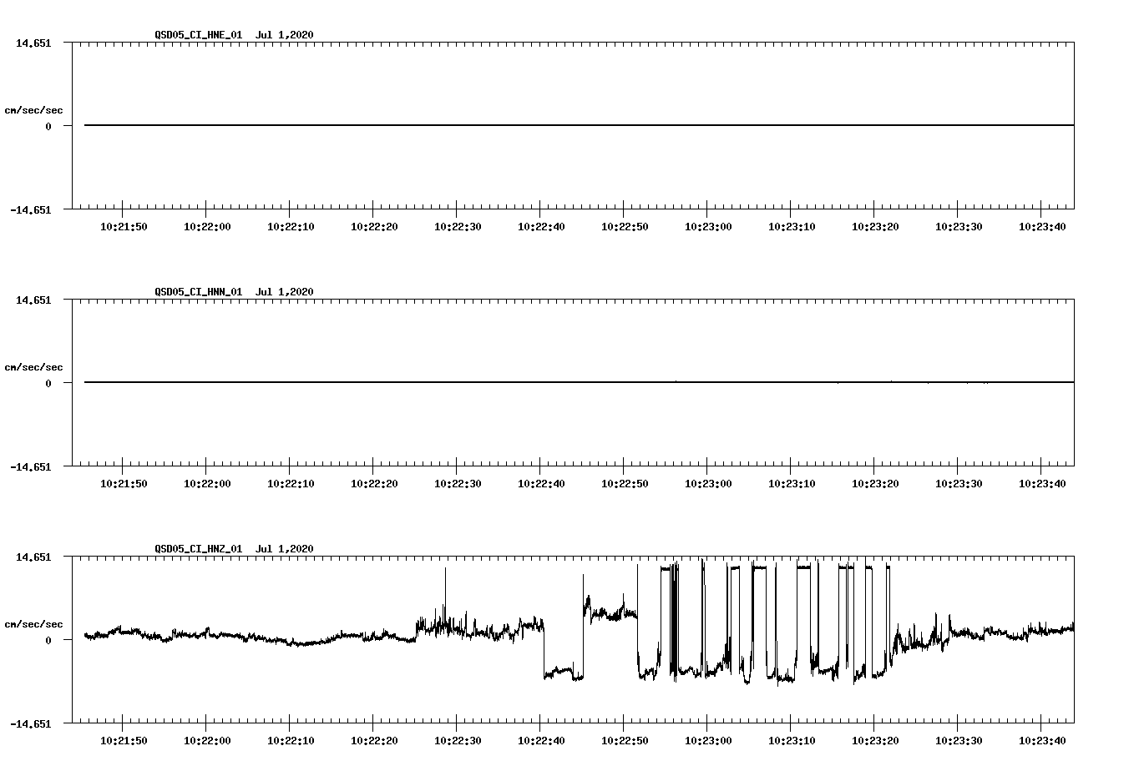Click the zero axis label of HNN plot
The width and height of the screenshot is (1134, 771).
[x=48, y=383]
